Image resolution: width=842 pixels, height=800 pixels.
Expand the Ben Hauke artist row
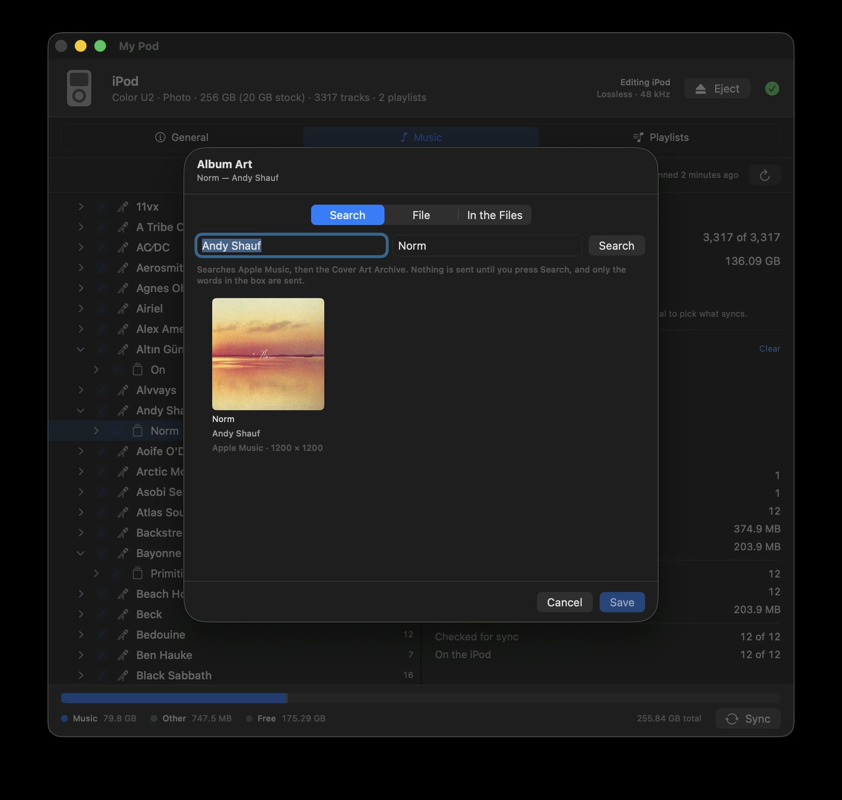click(x=81, y=655)
